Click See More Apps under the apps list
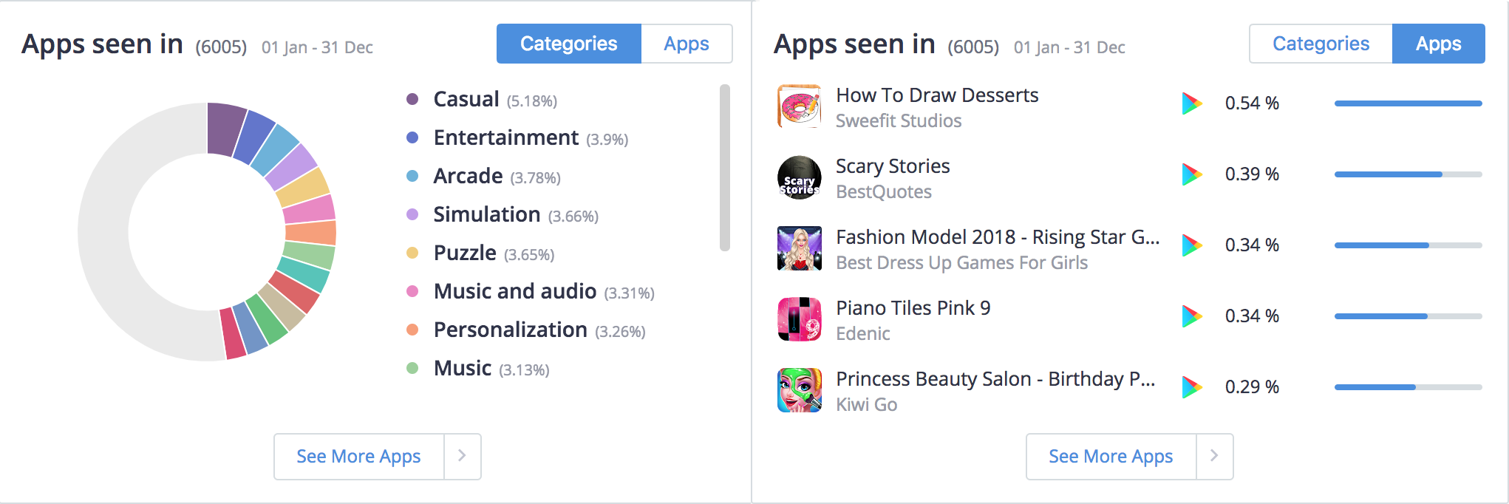Screen dimensions: 1509x504 point(1111,457)
